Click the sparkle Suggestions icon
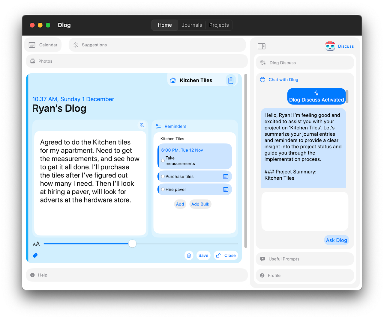 pos(76,45)
